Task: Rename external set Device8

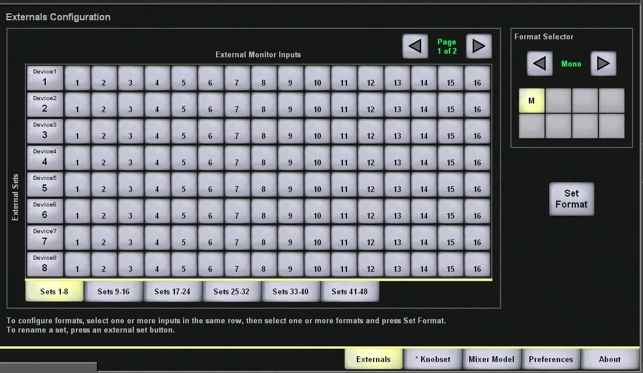Action: point(45,264)
